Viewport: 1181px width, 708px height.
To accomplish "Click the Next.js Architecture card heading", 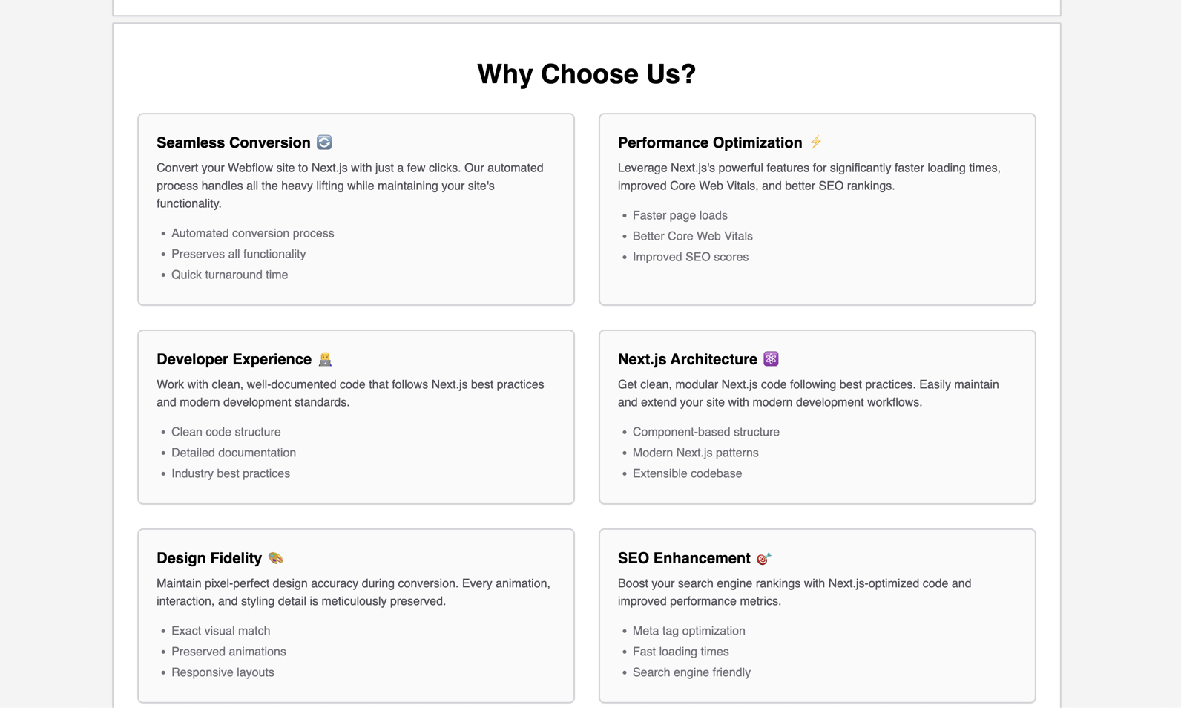I will tap(688, 359).
